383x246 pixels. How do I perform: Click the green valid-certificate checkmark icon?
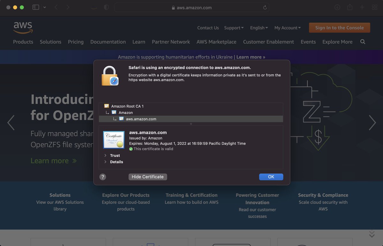(x=131, y=149)
